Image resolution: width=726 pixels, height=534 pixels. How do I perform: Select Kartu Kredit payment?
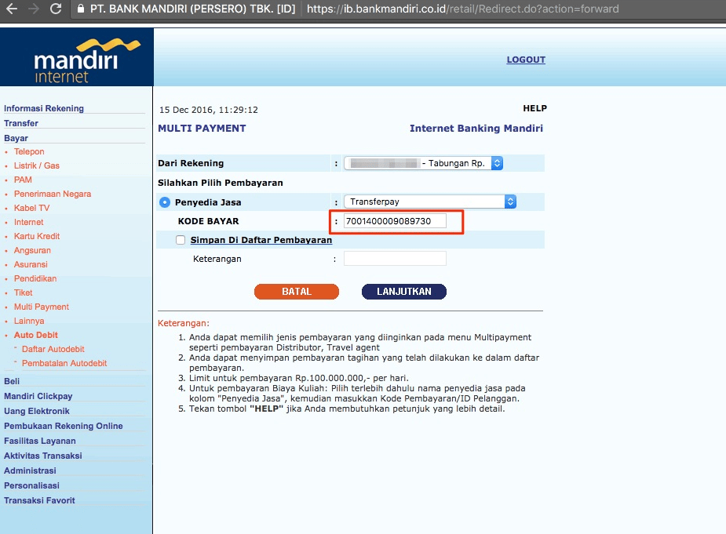tap(37, 236)
